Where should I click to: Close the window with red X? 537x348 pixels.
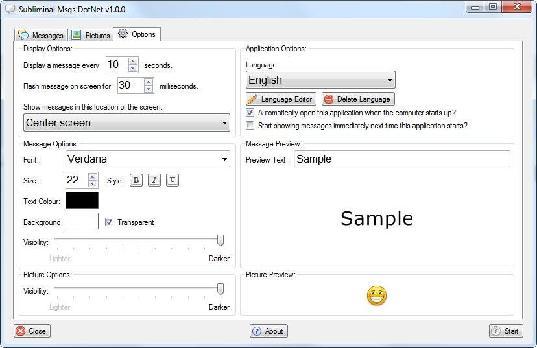pos(517,7)
